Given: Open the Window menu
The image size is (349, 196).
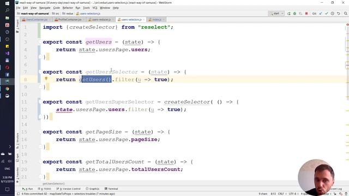Looking at the screenshot, I should (x=105, y=8).
